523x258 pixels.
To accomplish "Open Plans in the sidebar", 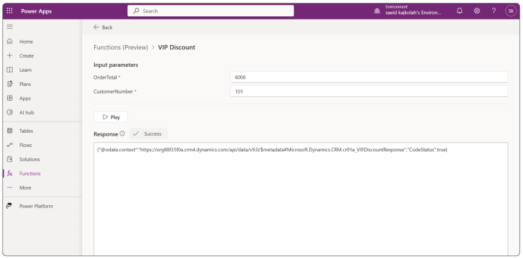I will coord(25,84).
